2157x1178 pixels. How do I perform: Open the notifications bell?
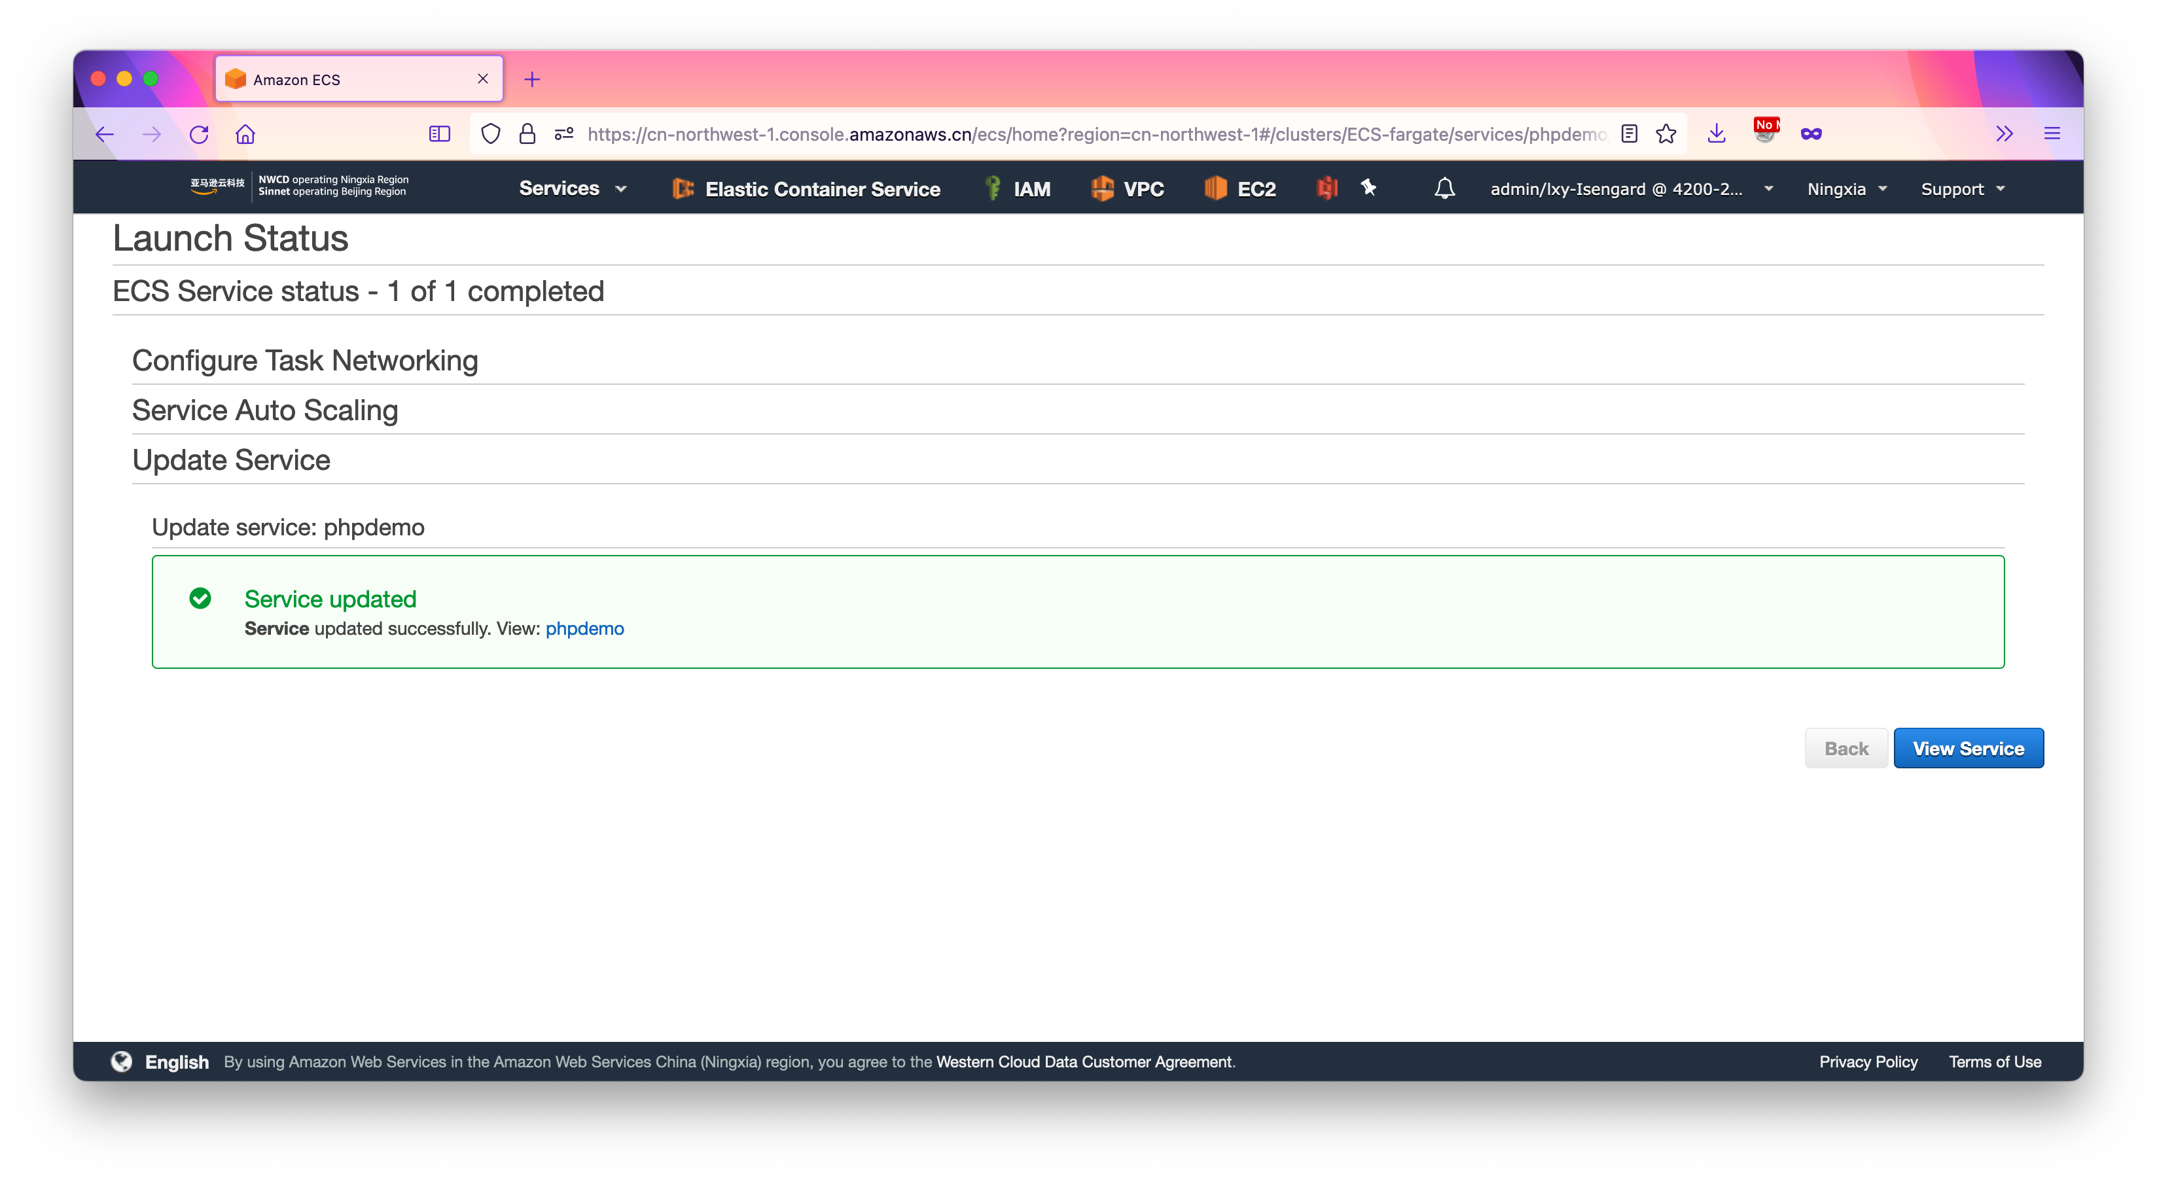1444,188
